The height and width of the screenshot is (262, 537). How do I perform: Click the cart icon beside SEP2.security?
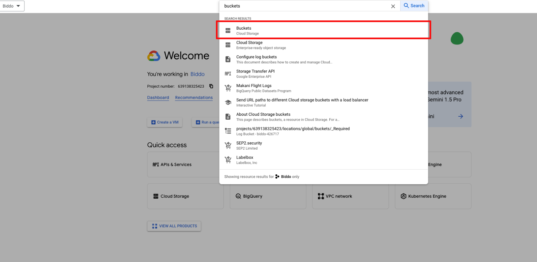coord(228,145)
